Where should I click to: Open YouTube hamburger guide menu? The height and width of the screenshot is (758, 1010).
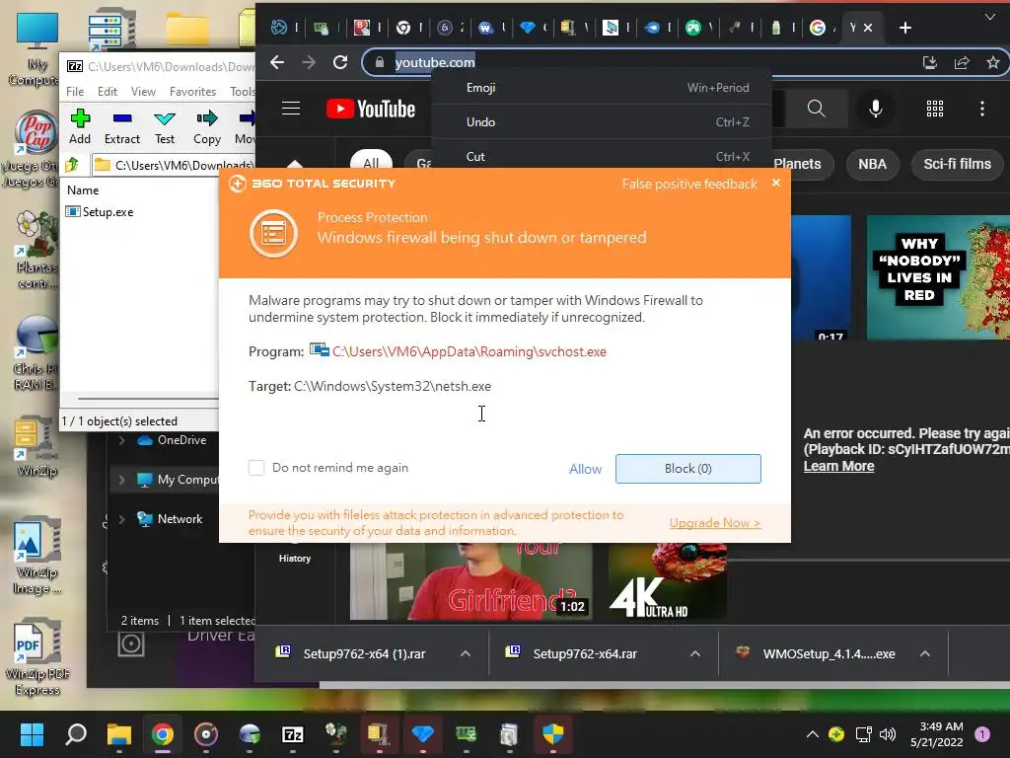291,109
